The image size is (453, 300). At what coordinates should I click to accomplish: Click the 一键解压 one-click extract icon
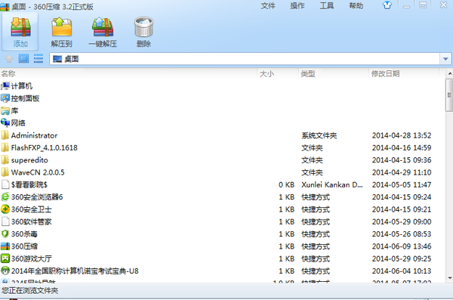(x=103, y=27)
